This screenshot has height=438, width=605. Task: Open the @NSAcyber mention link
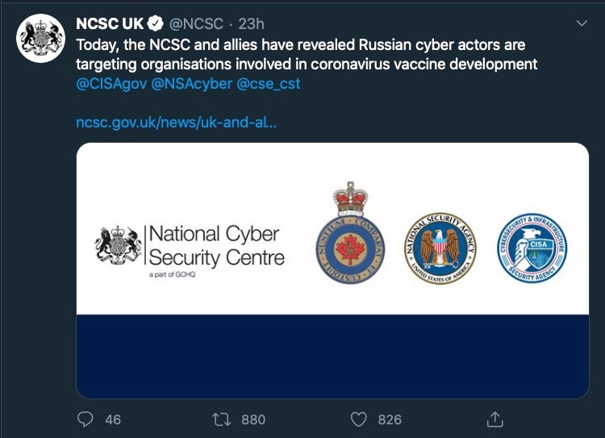coord(193,83)
